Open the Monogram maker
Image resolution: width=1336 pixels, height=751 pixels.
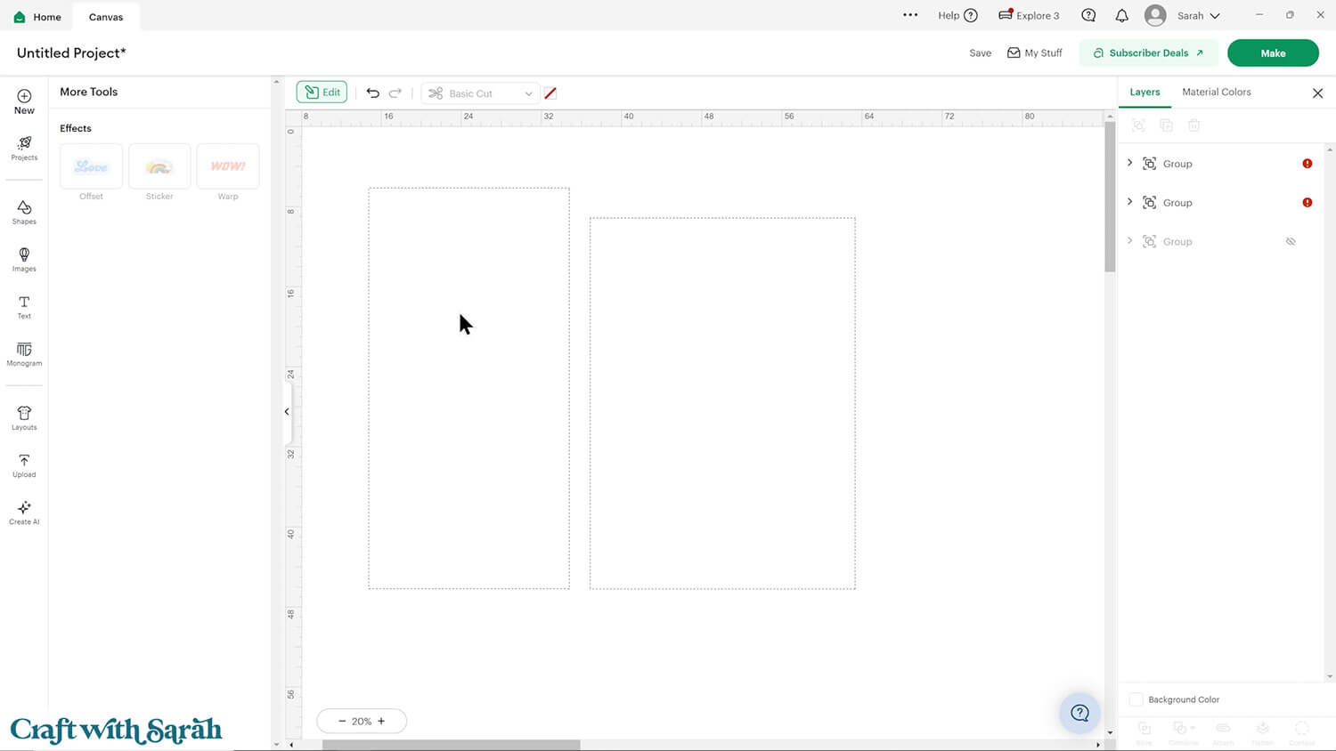24,353
